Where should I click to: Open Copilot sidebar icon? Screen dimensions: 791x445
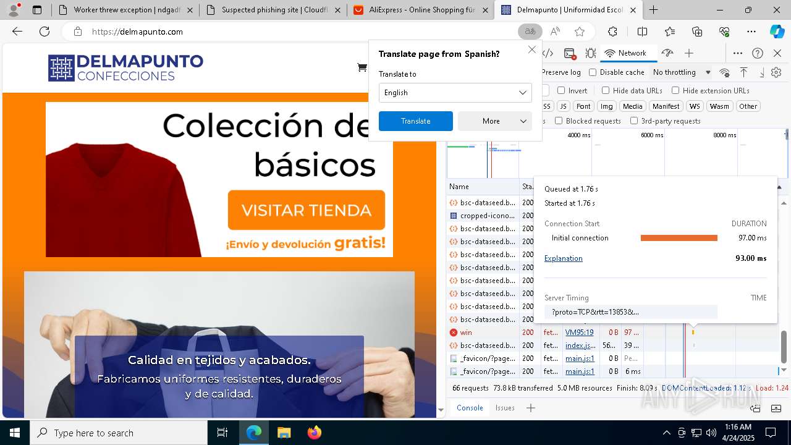[777, 32]
